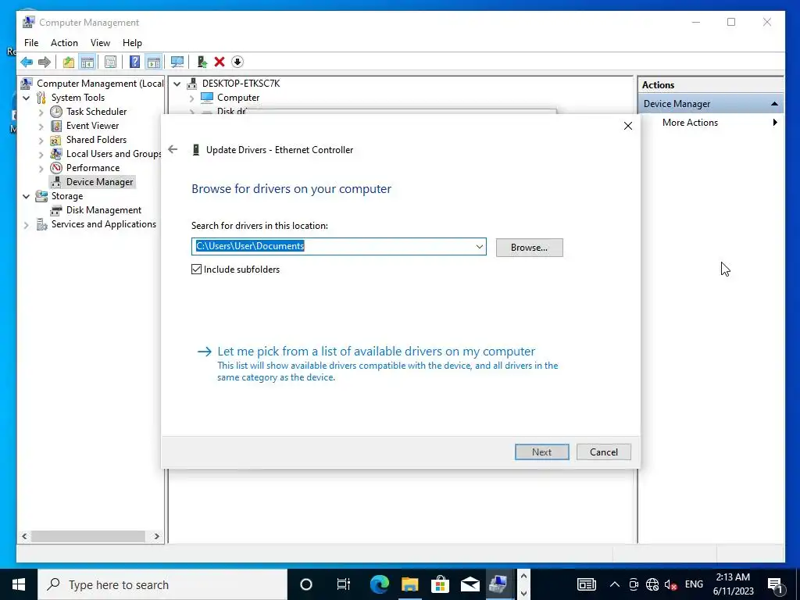Open the driver location dropdown arrow

[479, 246]
